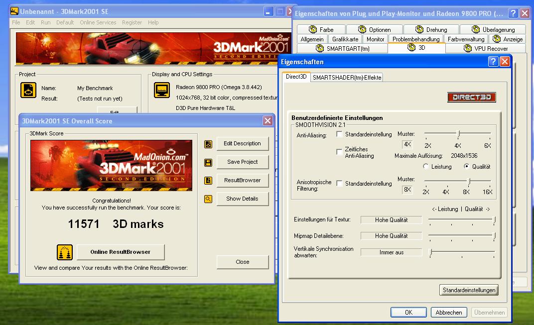This screenshot has height=325, width=534.
Task: Click the DIRECT3D logo badge
Action: point(471,98)
